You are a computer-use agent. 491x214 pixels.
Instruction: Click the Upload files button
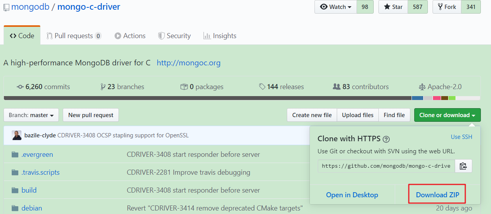(x=358, y=115)
